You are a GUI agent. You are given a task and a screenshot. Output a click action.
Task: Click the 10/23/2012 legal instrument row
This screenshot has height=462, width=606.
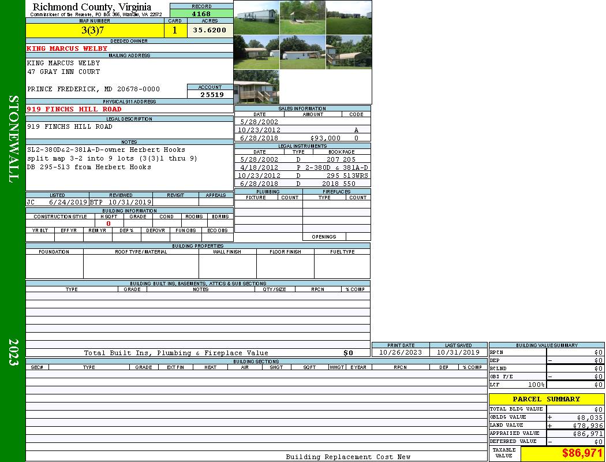[302, 176]
